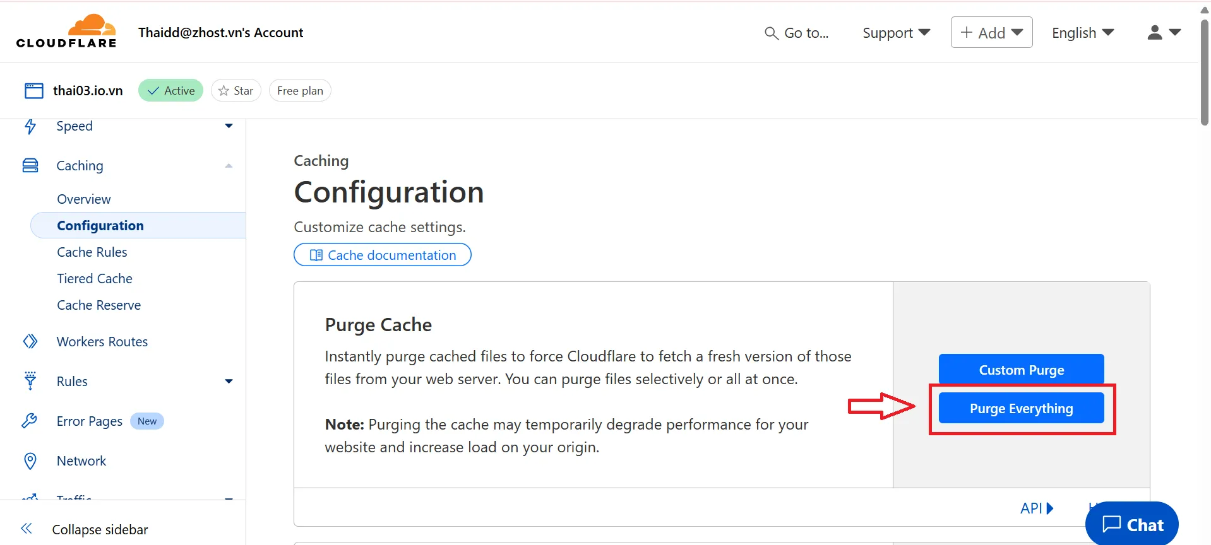1211x545 pixels.
Task: Open the Chat support widget
Action: point(1132,524)
